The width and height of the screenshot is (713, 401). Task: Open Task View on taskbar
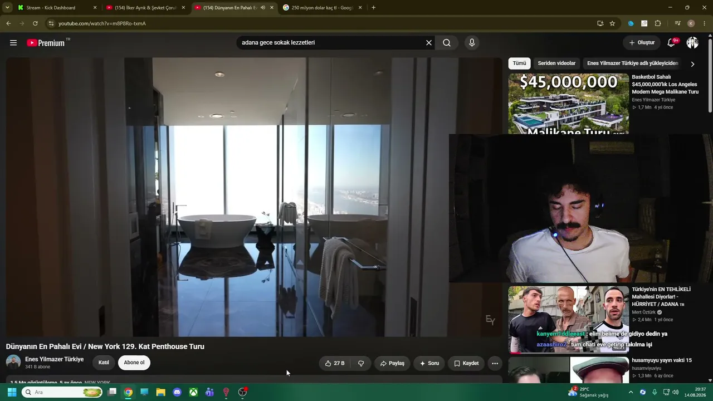(112, 392)
